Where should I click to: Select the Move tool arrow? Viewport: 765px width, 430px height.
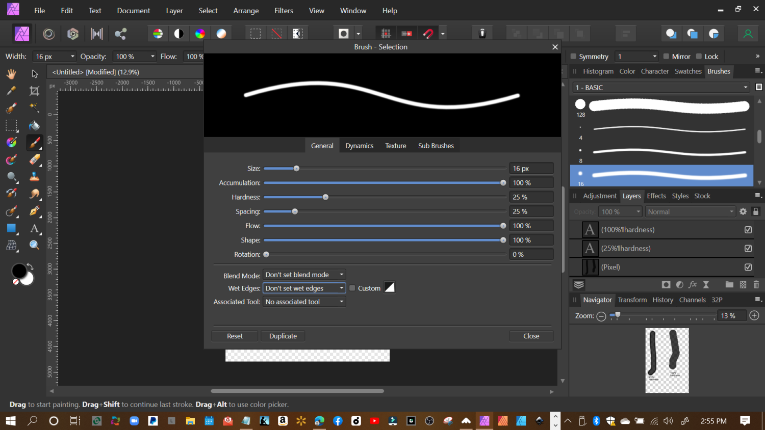[34, 74]
